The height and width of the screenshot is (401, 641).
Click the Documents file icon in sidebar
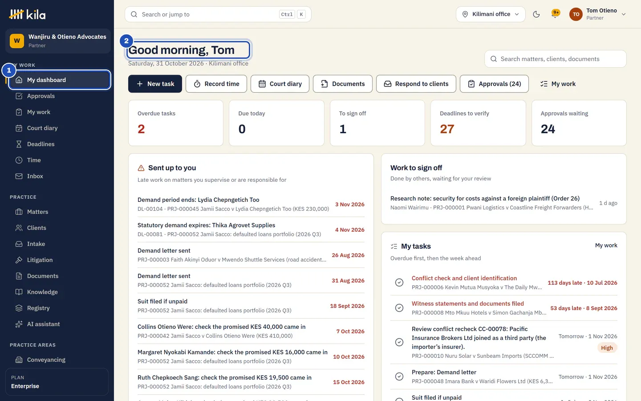point(19,276)
